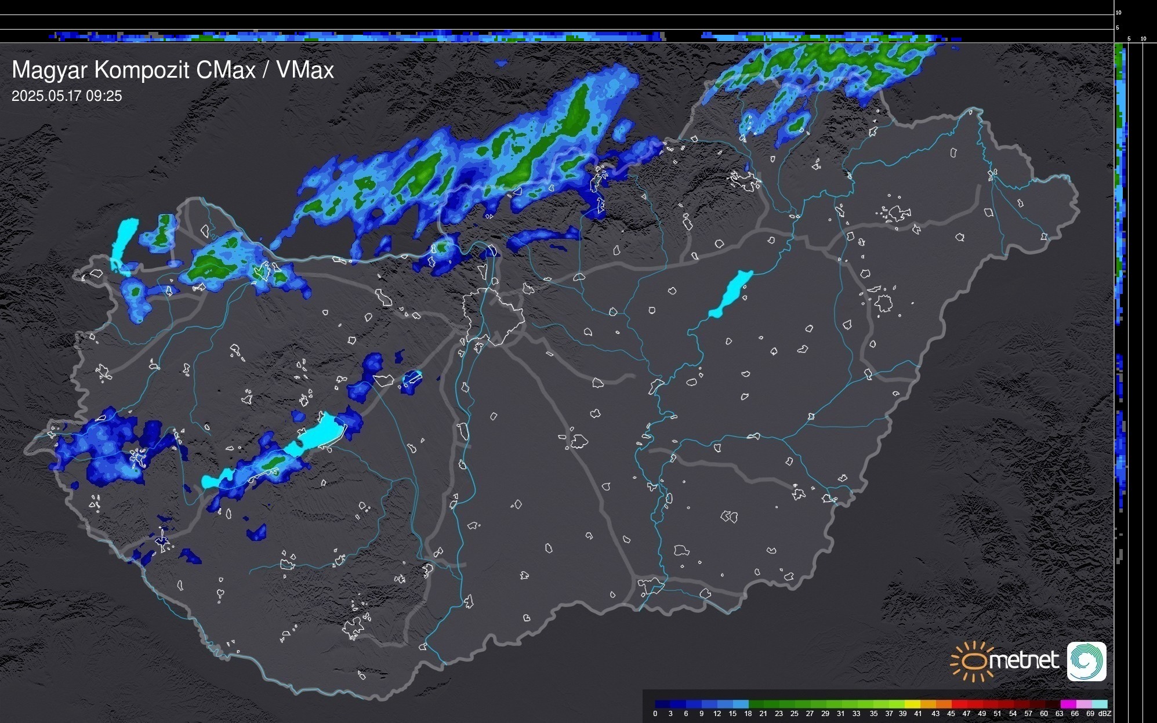Image resolution: width=1157 pixels, height=723 pixels.
Task: Click the orange 41 dBZ legend swatch
Action: 927,704
